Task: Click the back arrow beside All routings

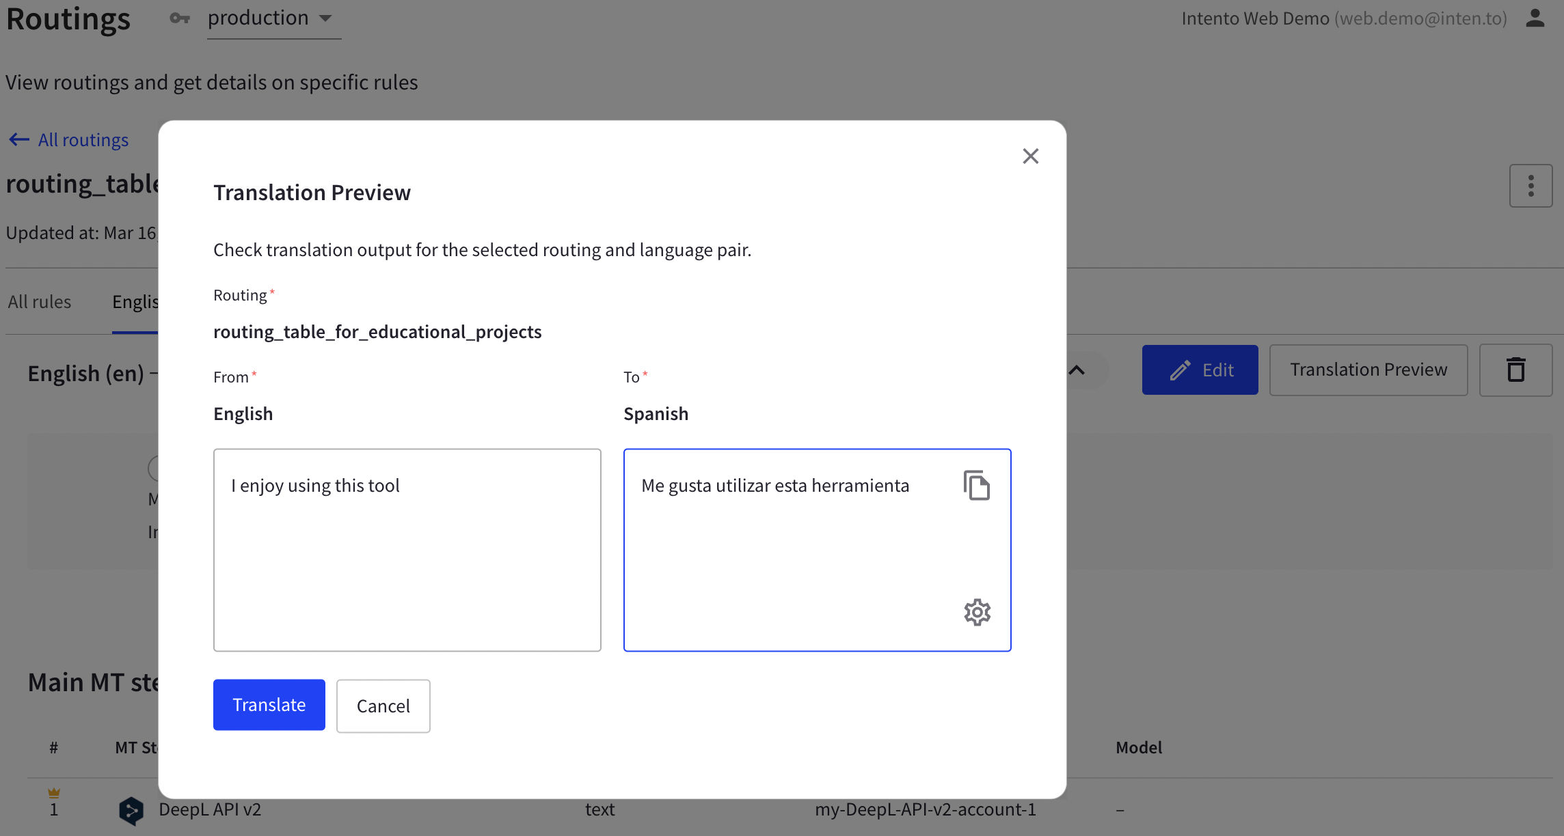Action: (18, 140)
